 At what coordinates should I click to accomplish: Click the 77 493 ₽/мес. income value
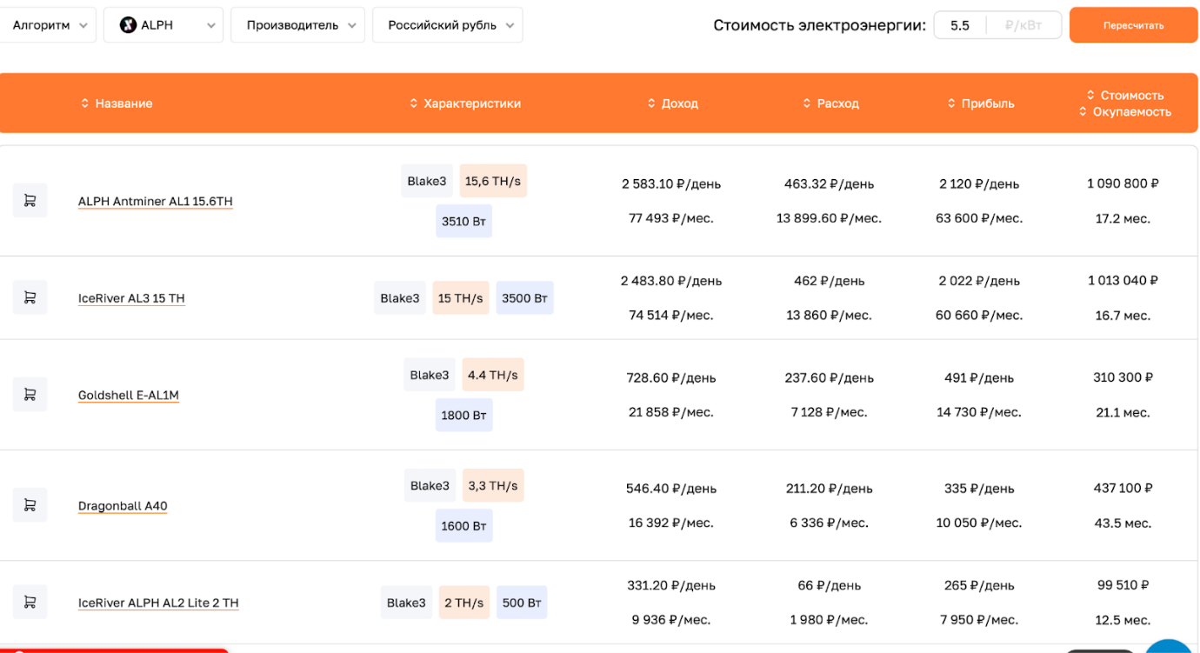[671, 218]
